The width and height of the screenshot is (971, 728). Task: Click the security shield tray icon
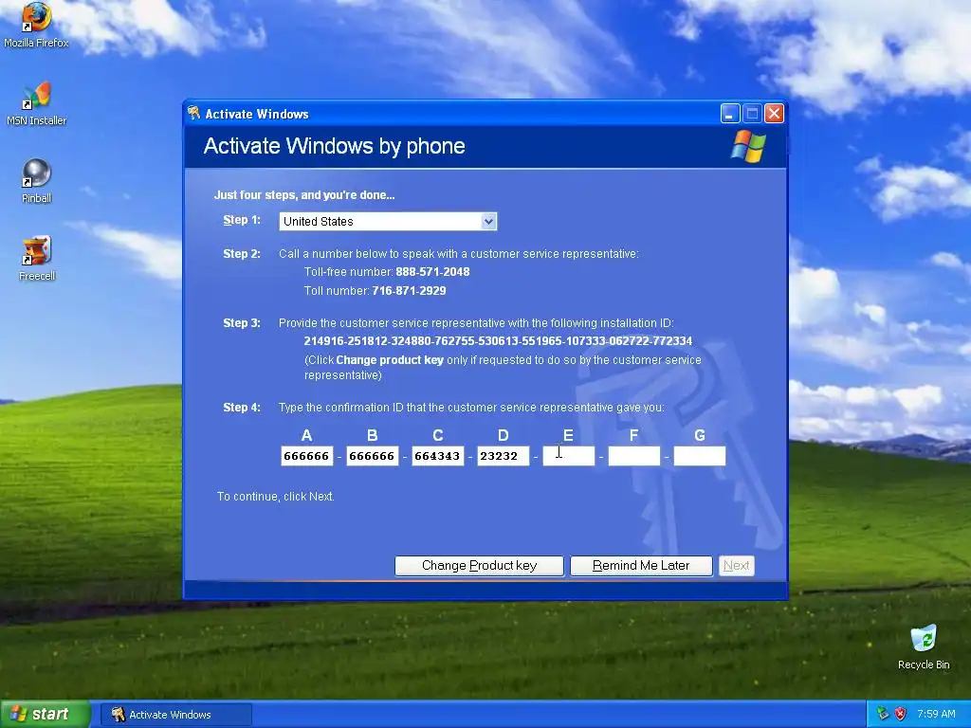[x=901, y=714]
